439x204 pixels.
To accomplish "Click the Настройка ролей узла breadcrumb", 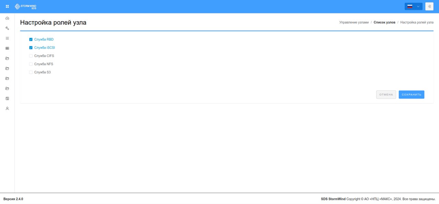I will point(417,22).
